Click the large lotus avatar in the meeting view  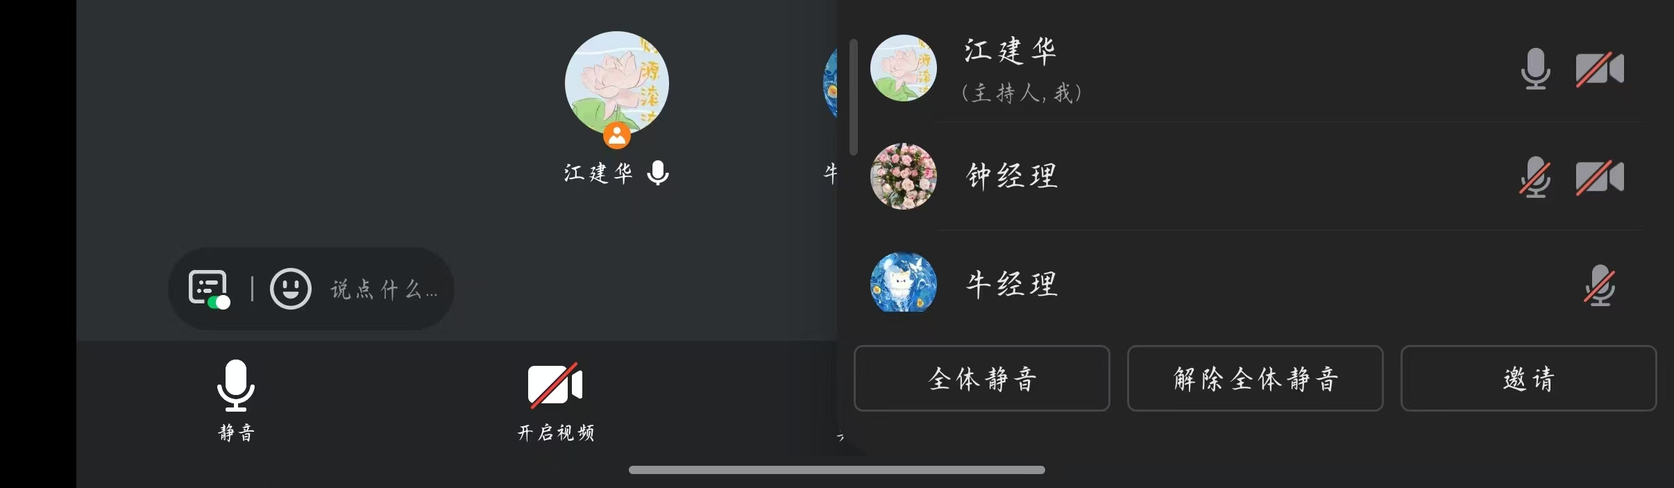[616, 83]
